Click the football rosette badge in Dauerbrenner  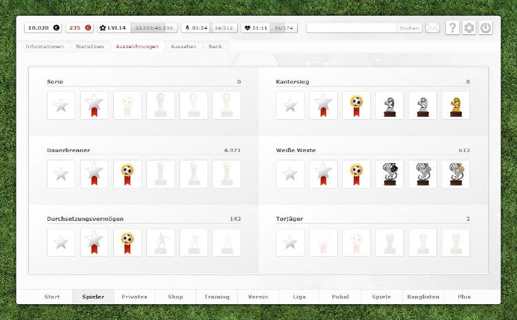[x=128, y=174]
